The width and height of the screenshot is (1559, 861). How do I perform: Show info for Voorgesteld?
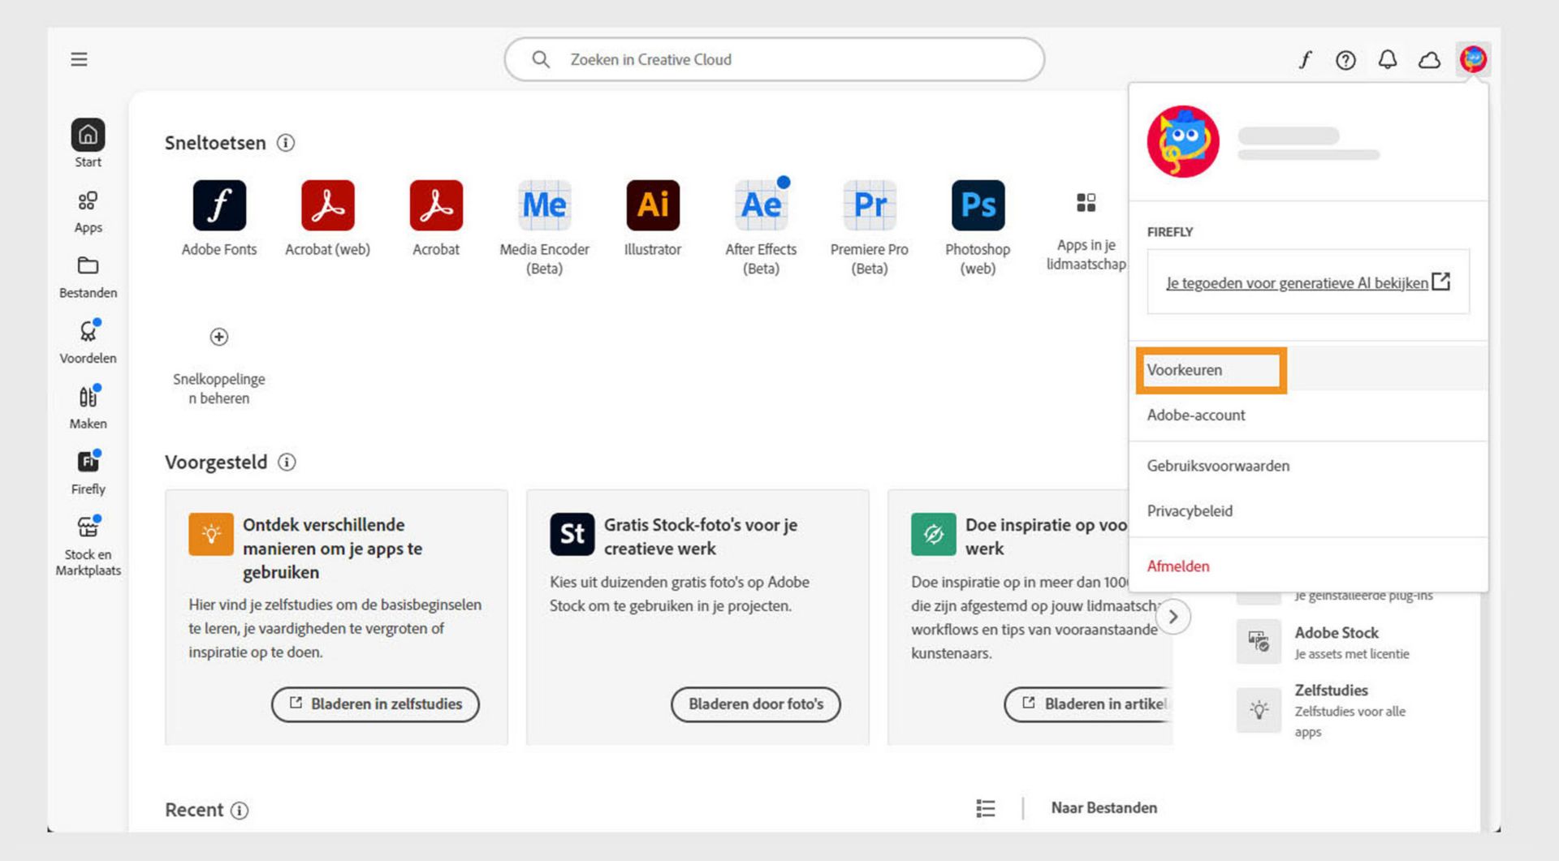pyautogui.click(x=287, y=462)
